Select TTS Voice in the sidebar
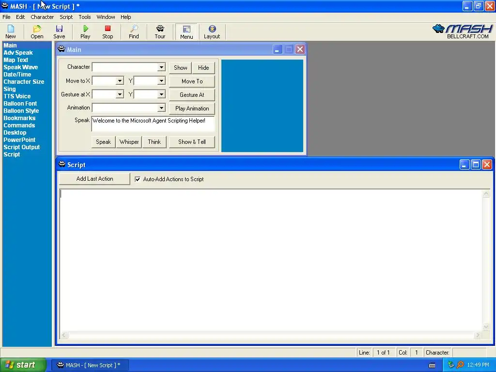Image resolution: width=496 pixels, height=372 pixels. 17,96
